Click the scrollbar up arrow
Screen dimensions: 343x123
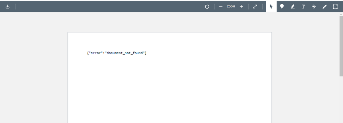coord(341,14)
